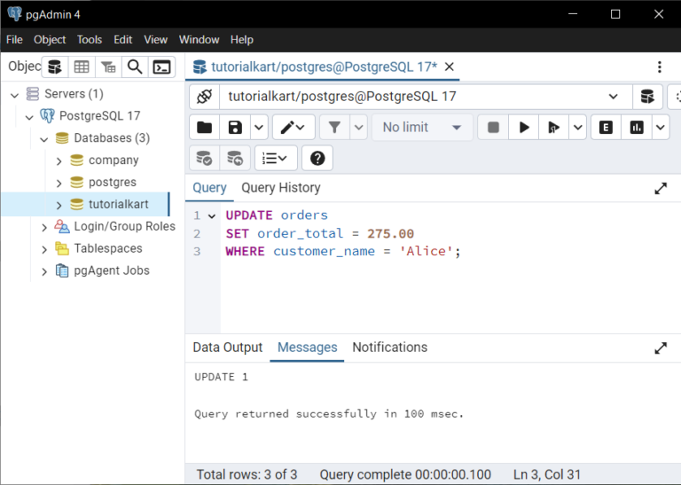Select the tutorialkart database in tree
Screen dimensions: 681x485
point(118,204)
